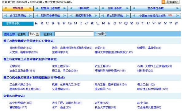Filter journals by letter J
Viewport: 184px width, 111px height.
86,23
